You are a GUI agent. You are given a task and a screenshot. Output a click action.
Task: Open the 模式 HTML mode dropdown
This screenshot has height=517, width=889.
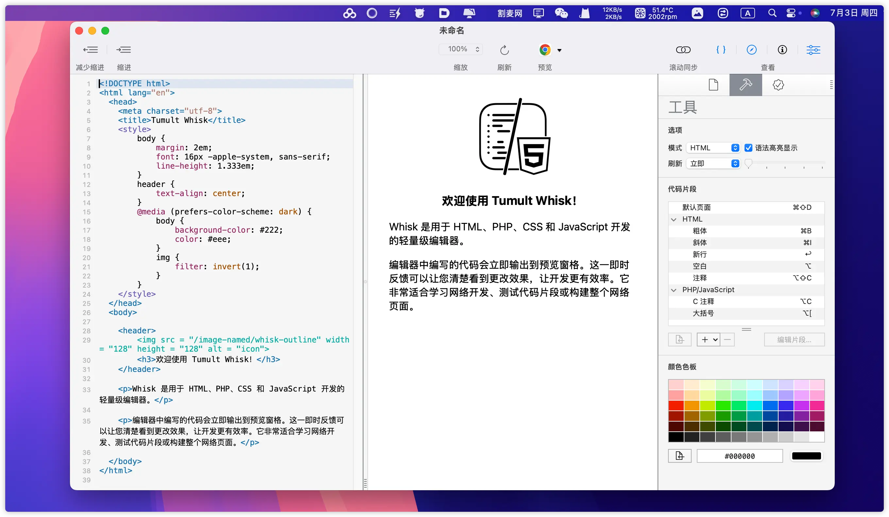[713, 148]
